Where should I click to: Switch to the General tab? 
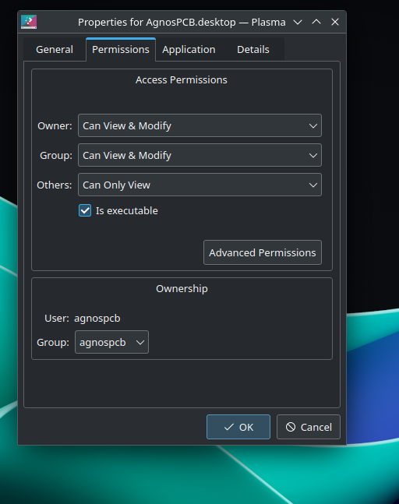point(55,50)
